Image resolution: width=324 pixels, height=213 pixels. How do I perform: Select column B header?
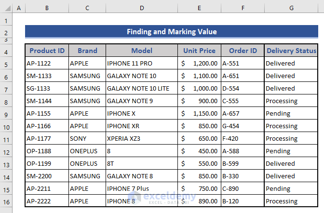click(47, 8)
